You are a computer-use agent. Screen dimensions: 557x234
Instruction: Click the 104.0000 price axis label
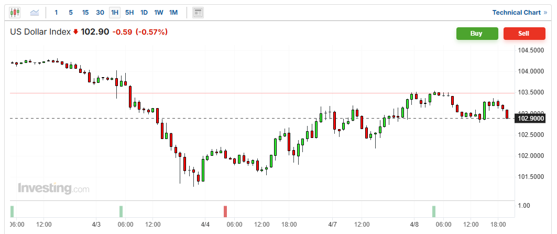(532, 71)
